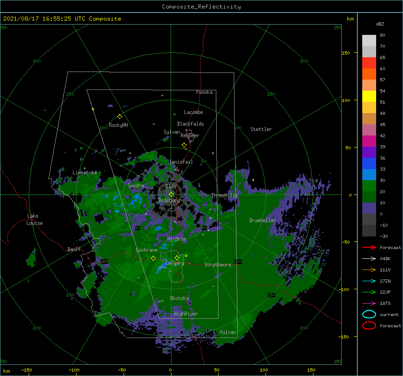The image size is (403, 376).
Task: Click the dBZ legend heading
Action: [380, 24]
